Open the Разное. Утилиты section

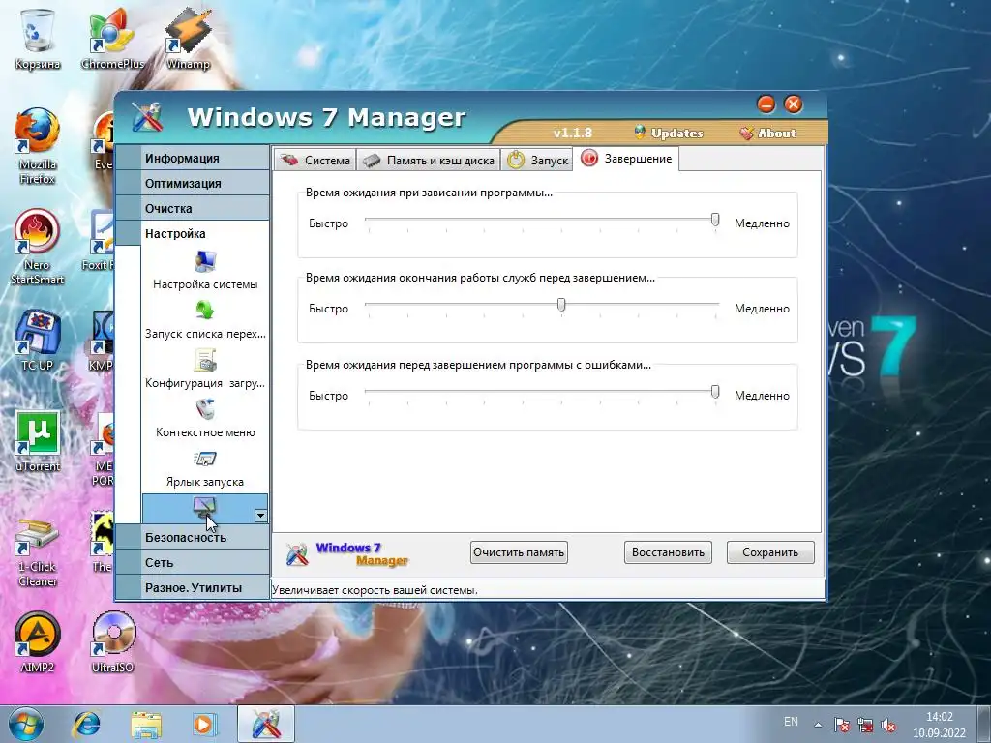(x=193, y=587)
